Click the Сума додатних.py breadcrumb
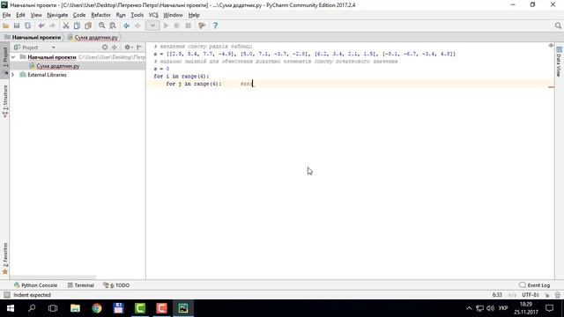 pos(93,37)
